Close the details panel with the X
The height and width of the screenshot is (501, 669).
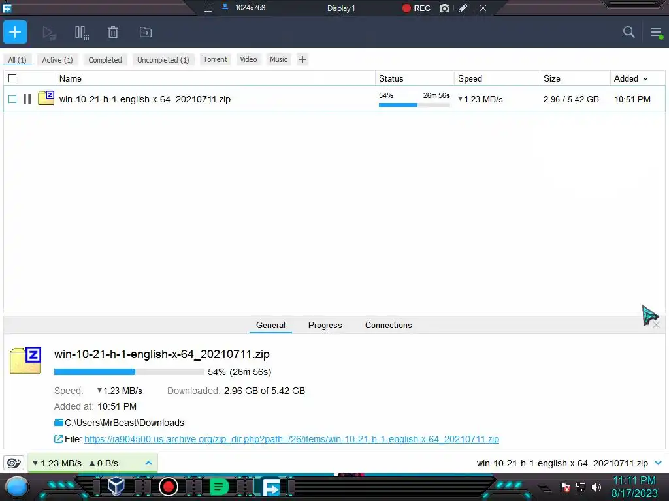click(656, 325)
